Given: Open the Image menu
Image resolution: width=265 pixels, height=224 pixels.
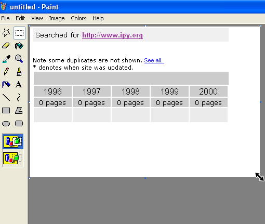Looking at the screenshot, I should pos(57,18).
